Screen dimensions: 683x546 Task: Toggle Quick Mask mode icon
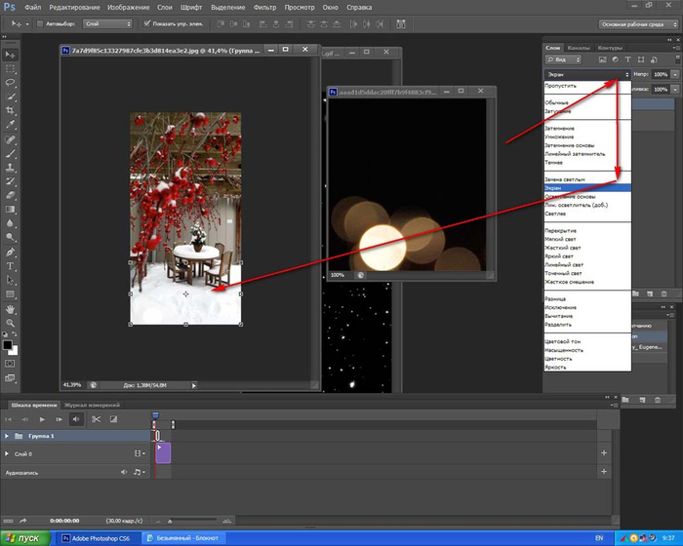[10, 364]
